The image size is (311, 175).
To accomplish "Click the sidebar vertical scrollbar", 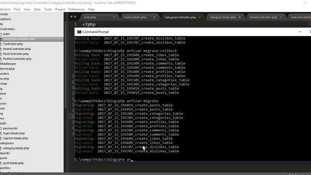I will [x=65, y=65].
